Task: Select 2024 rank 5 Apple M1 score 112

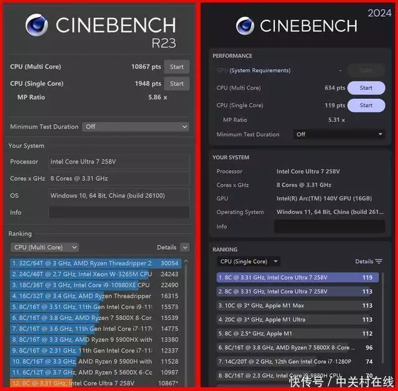Action: click(x=297, y=333)
